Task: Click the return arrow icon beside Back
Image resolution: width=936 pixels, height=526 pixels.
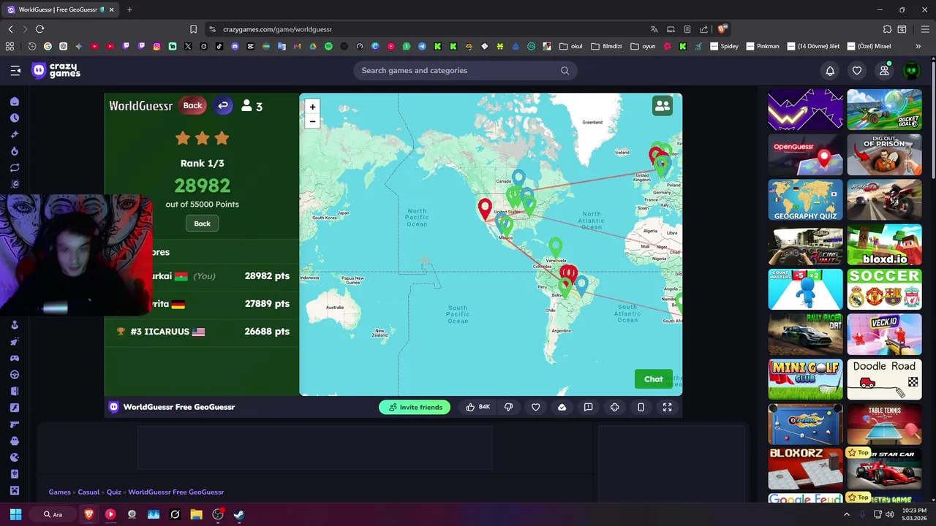Action: point(223,105)
